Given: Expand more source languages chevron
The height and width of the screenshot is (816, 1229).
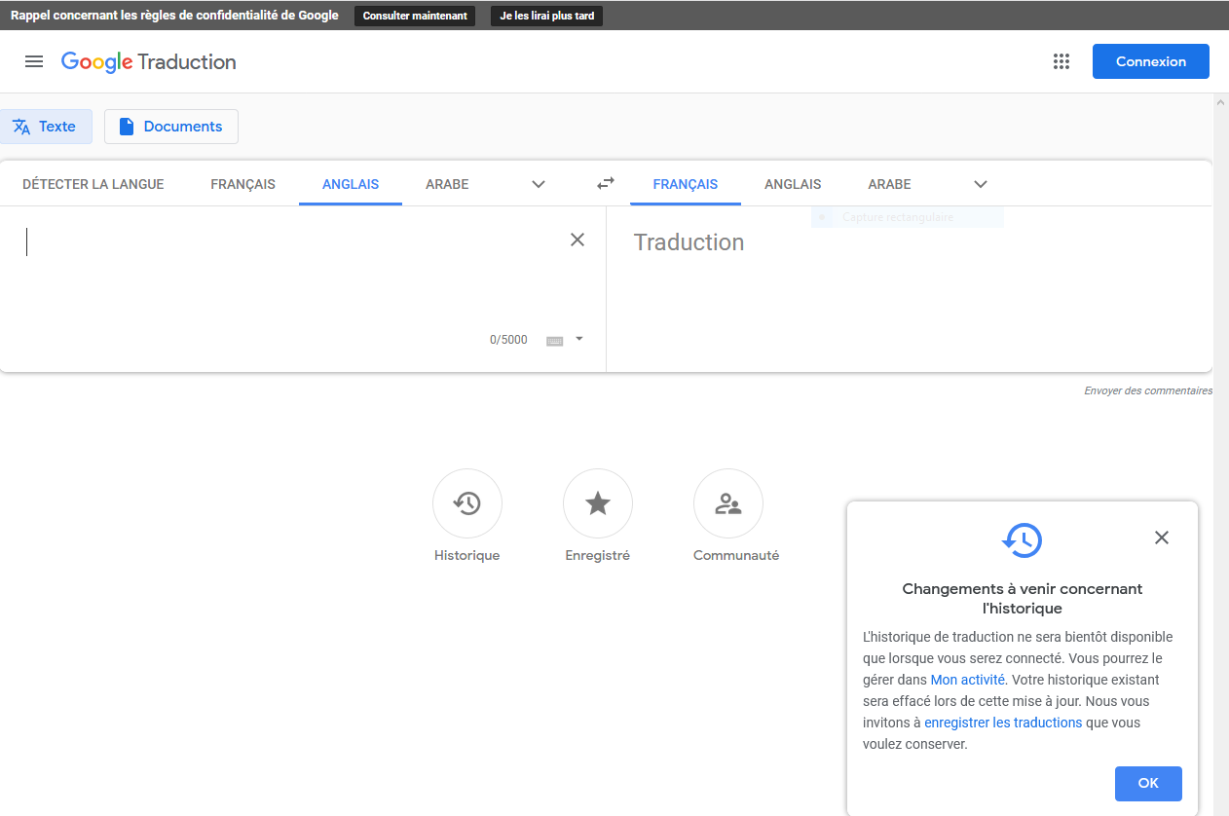Looking at the screenshot, I should (x=539, y=184).
